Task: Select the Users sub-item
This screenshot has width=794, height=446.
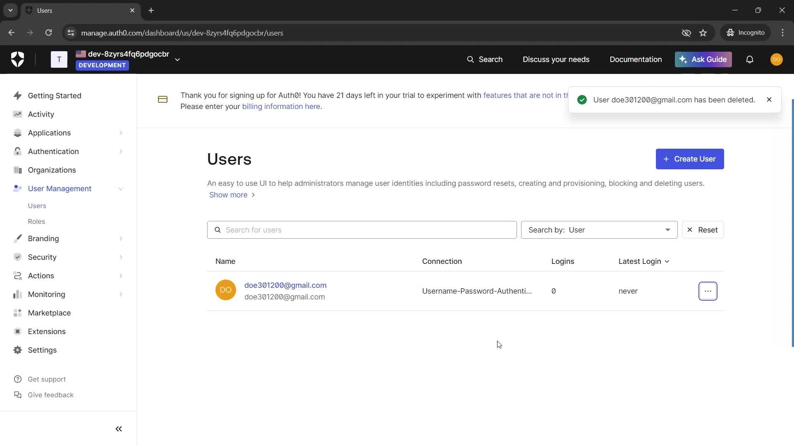Action: [x=37, y=206]
